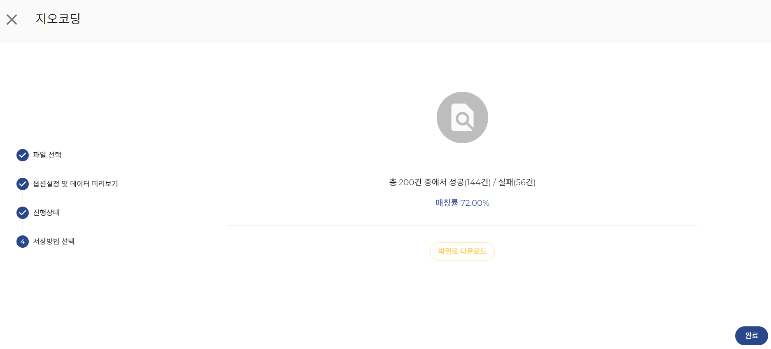Click the gray document search icon
This screenshot has height=349, width=771.
point(462,118)
